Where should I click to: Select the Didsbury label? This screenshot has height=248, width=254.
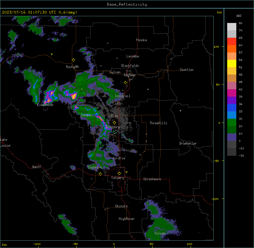tap(113, 127)
